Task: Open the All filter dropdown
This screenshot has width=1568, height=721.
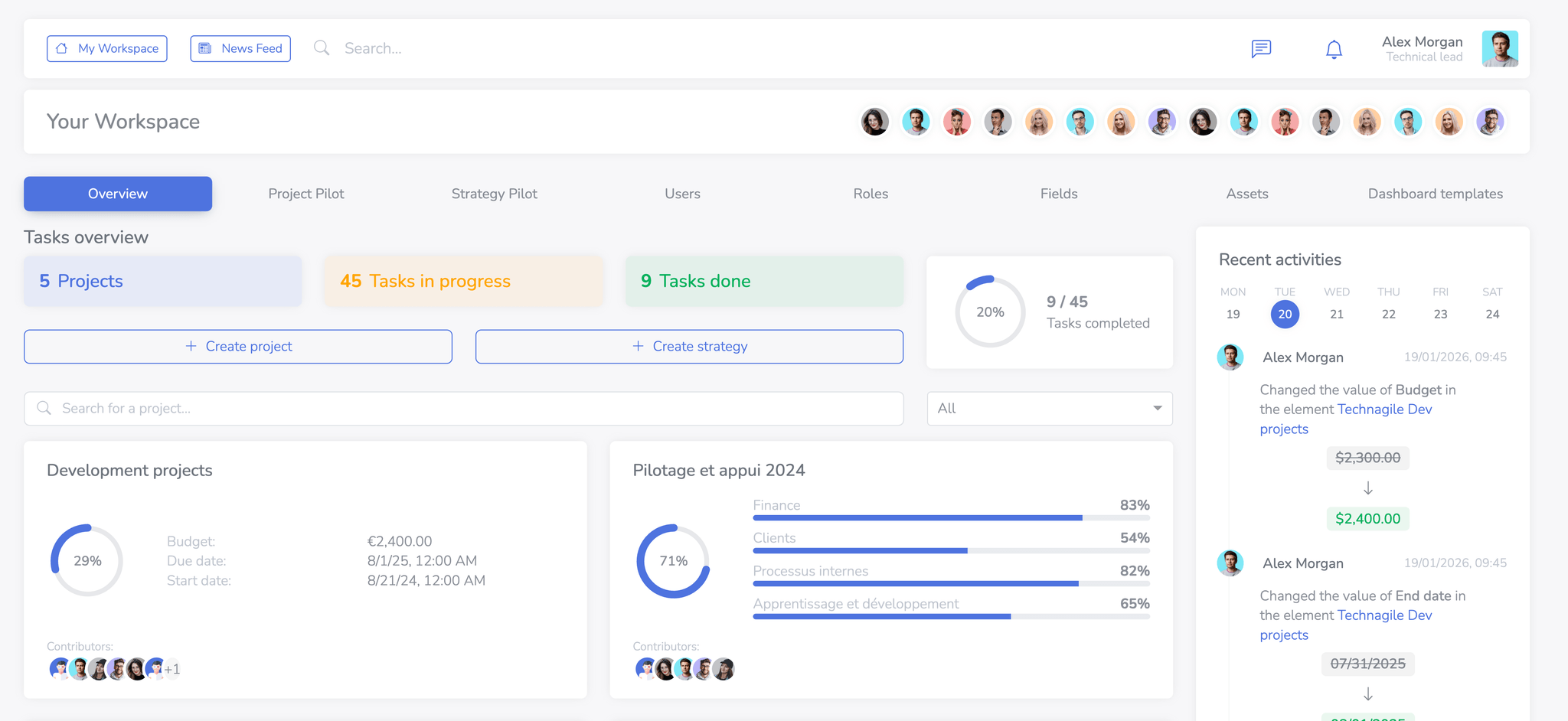Action: [x=1048, y=408]
